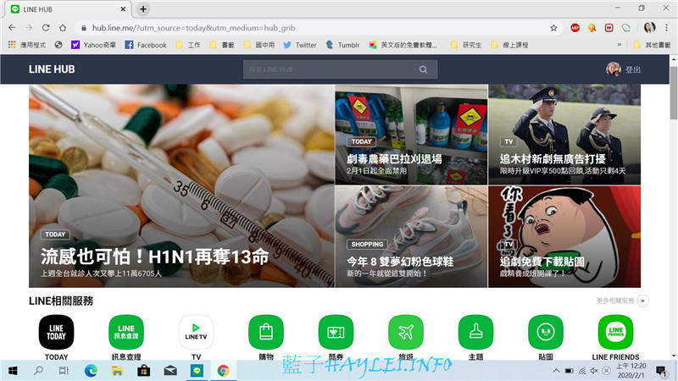Open the 工作 bookmarks folder
This screenshot has width=678, height=381.
coord(188,45)
